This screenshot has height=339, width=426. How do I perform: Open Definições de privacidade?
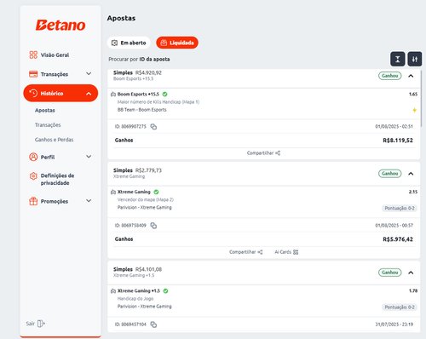[57, 179]
